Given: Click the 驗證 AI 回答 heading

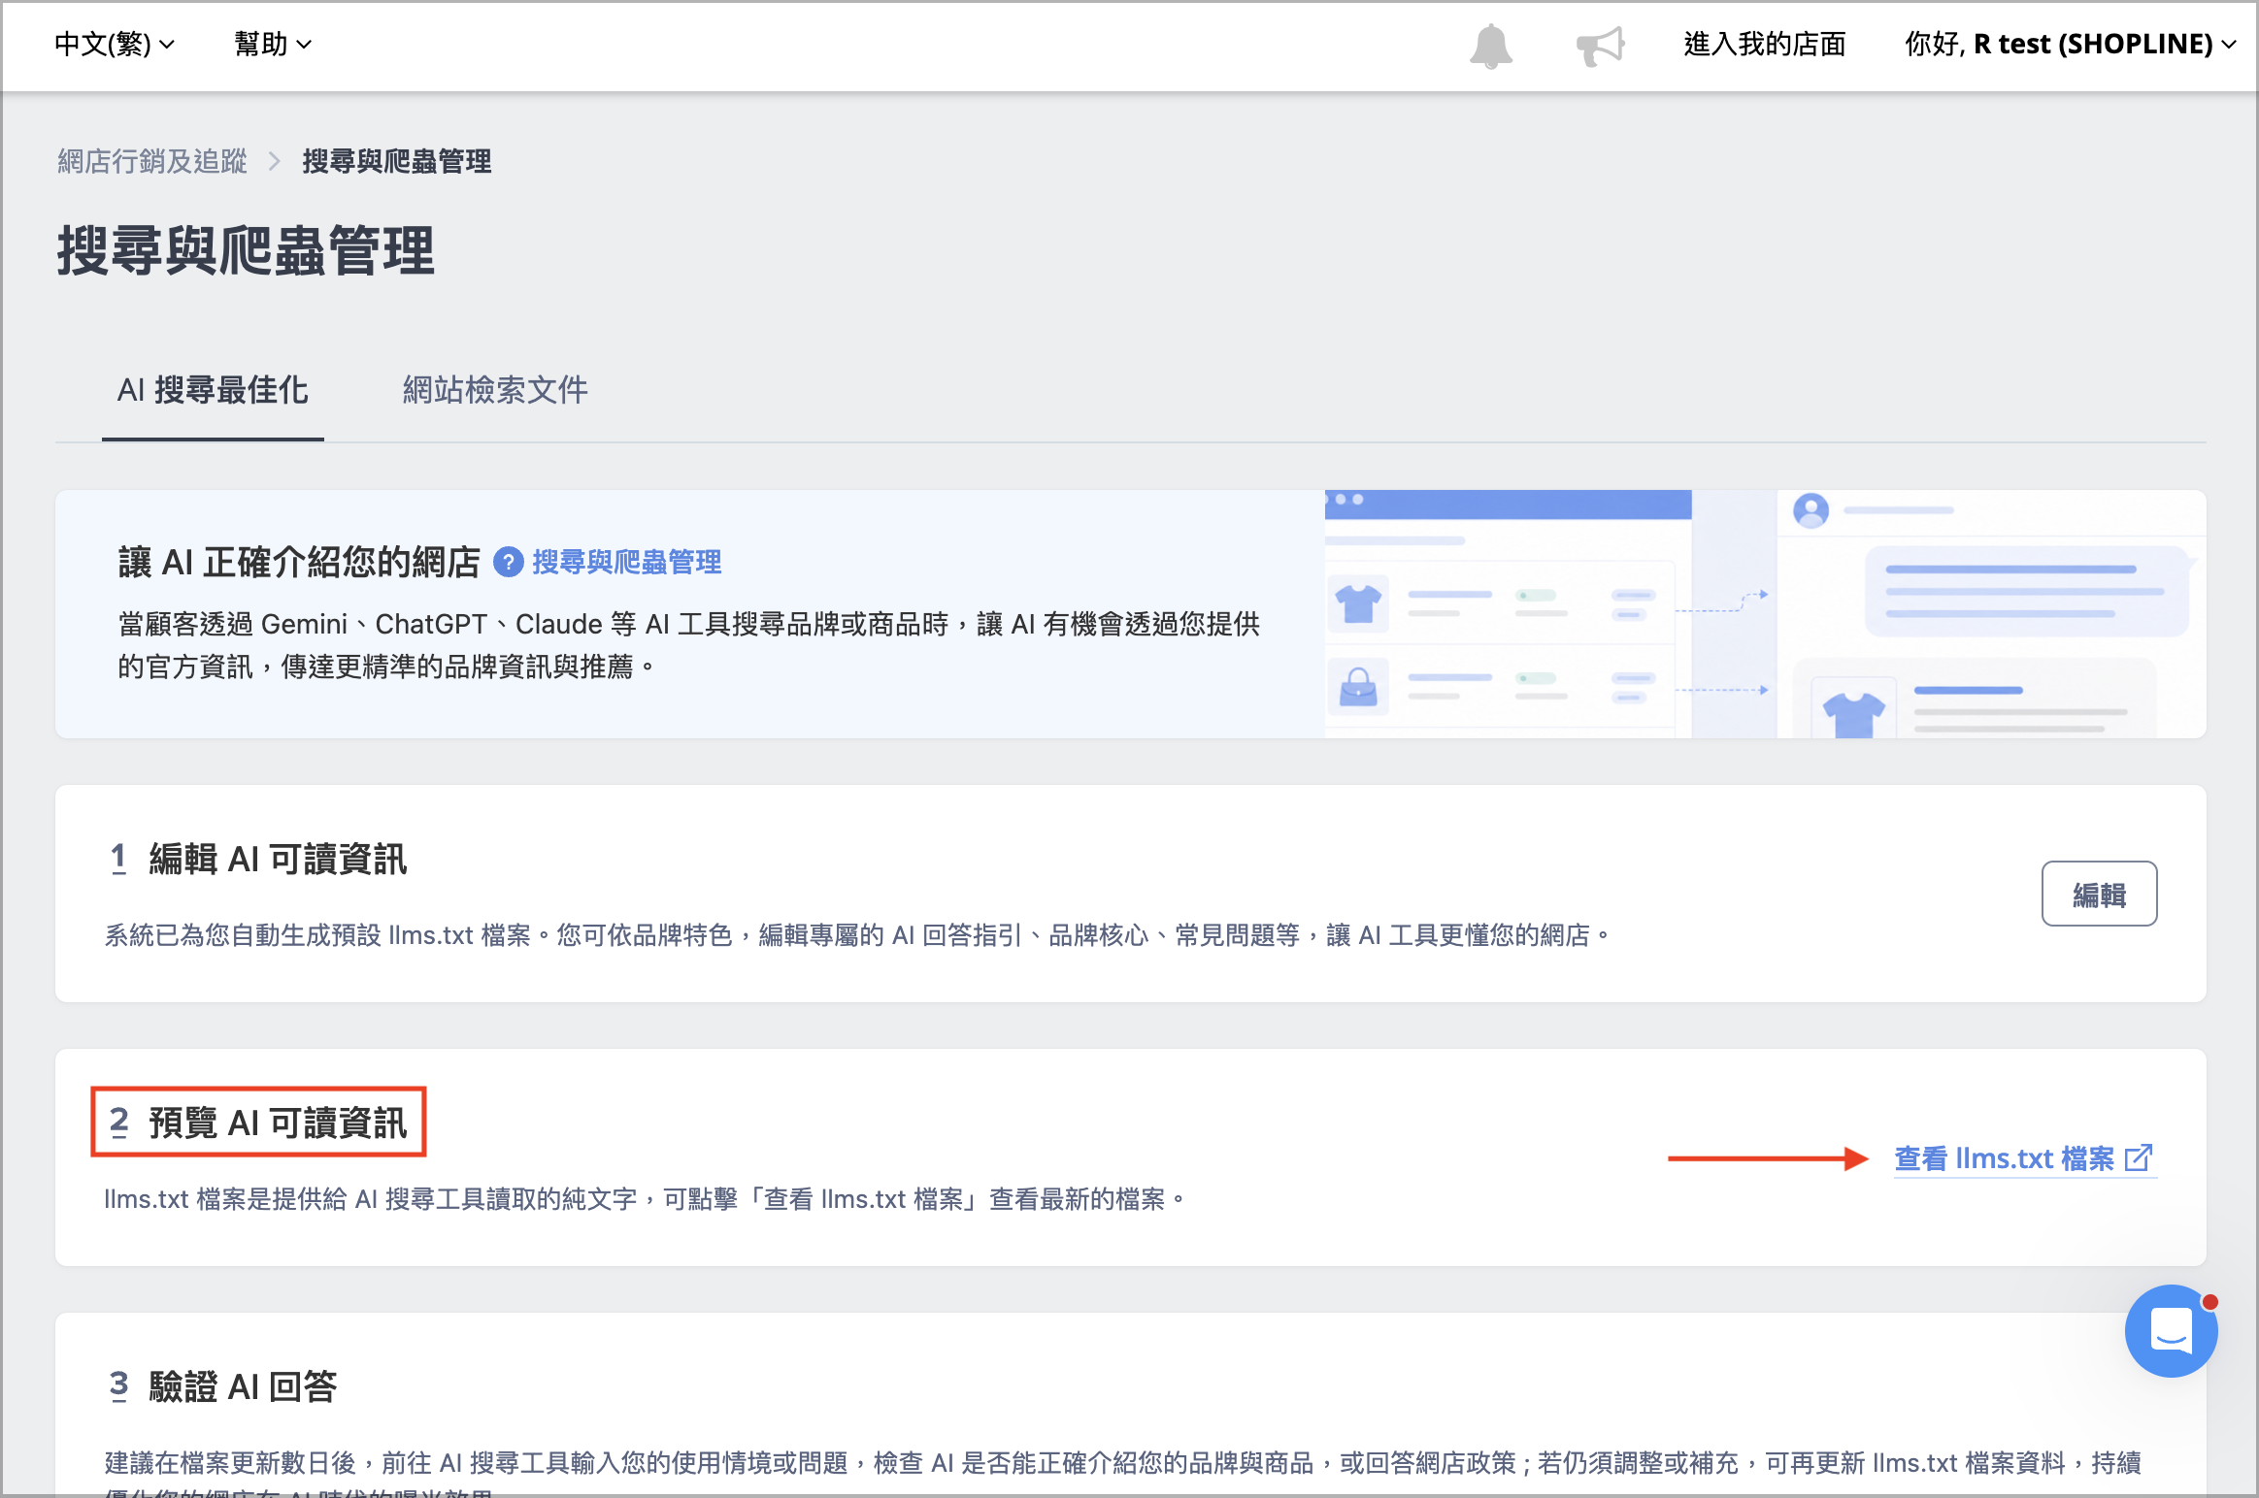Looking at the screenshot, I should click(243, 1387).
